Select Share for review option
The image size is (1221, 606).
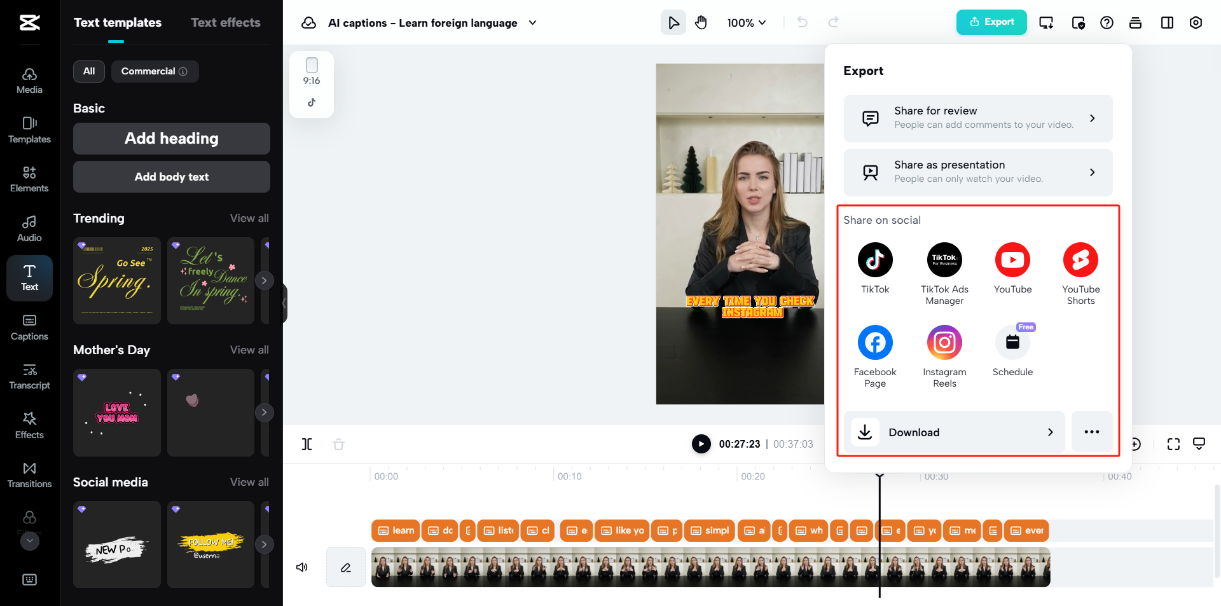[977, 118]
